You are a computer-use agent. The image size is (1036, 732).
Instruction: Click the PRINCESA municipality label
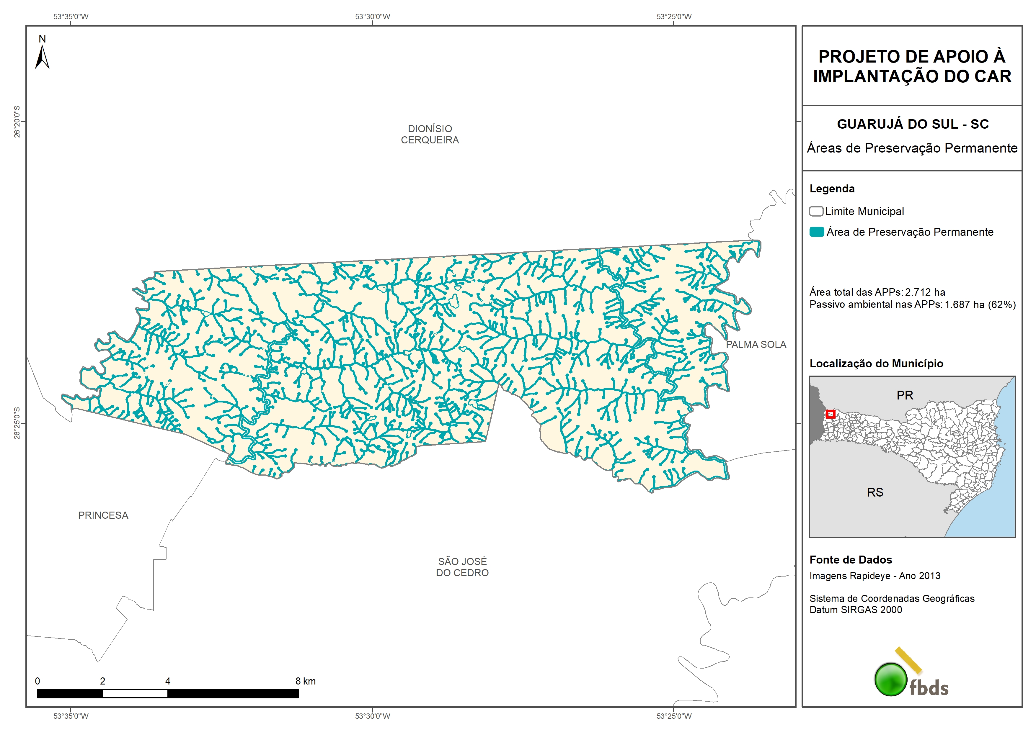click(x=103, y=515)
